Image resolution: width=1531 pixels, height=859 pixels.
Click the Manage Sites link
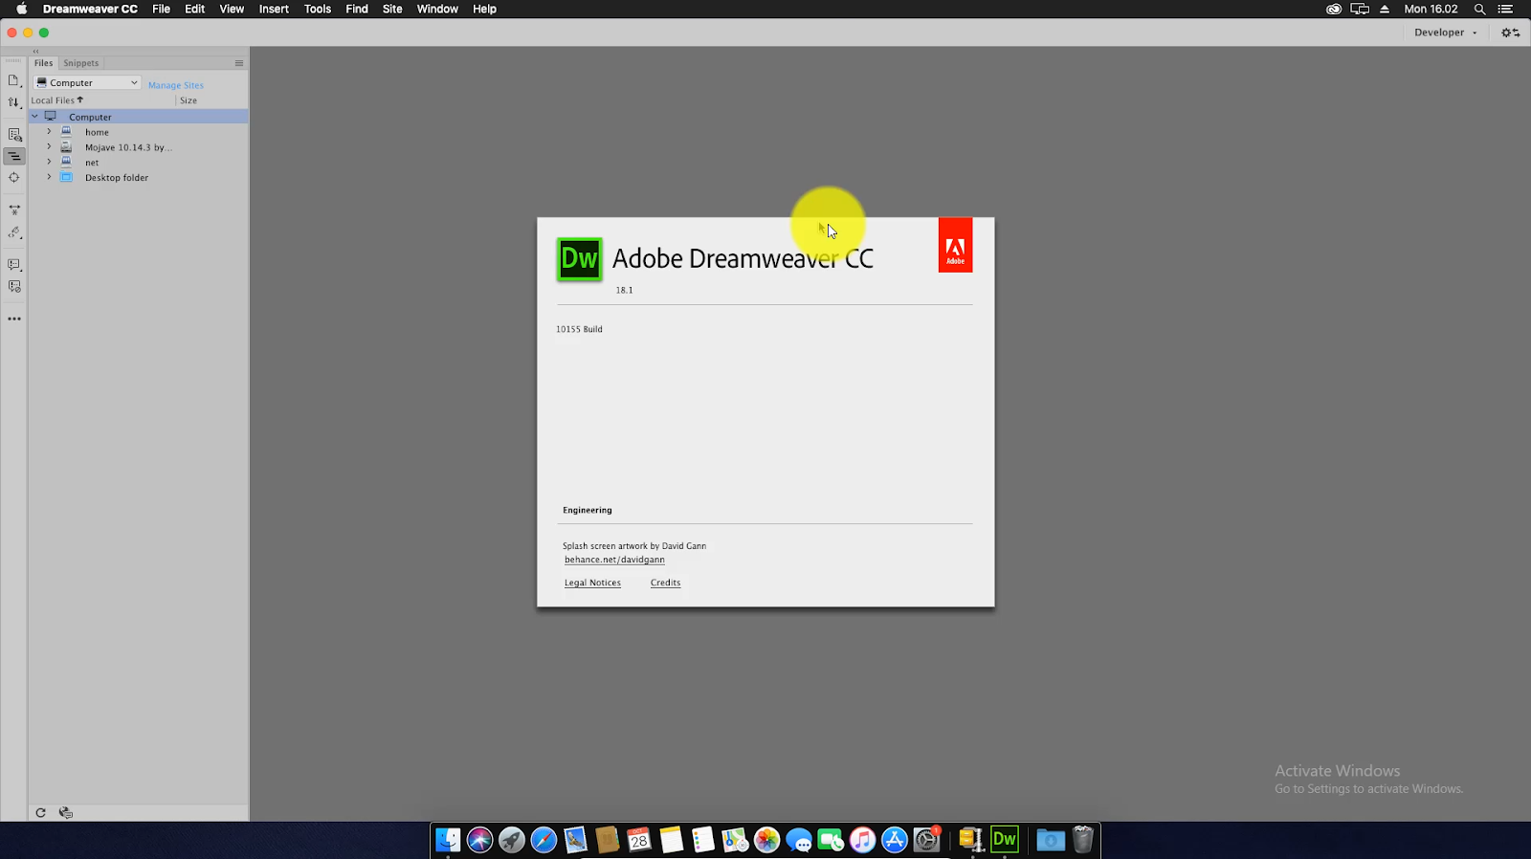(x=176, y=85)
